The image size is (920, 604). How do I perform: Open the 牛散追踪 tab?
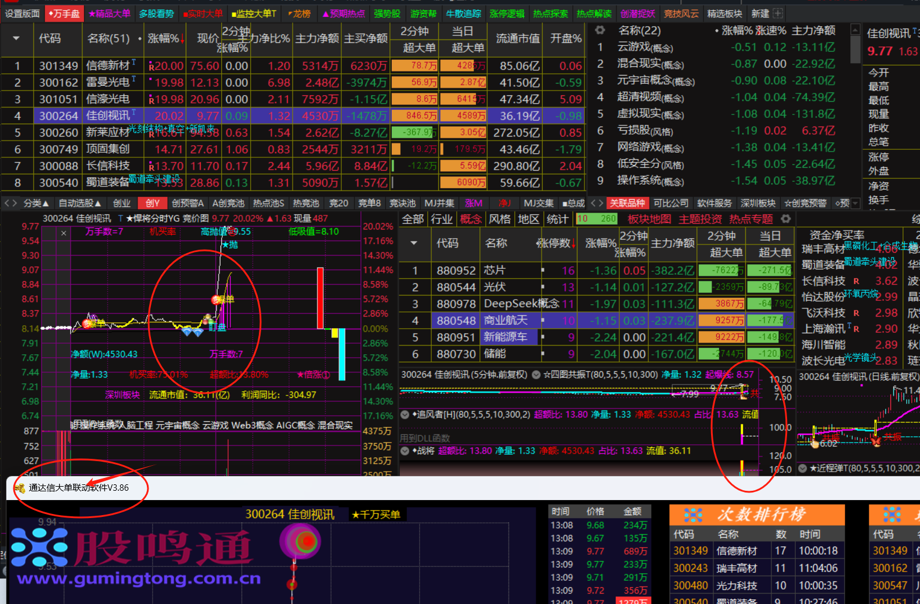[463, 13]
